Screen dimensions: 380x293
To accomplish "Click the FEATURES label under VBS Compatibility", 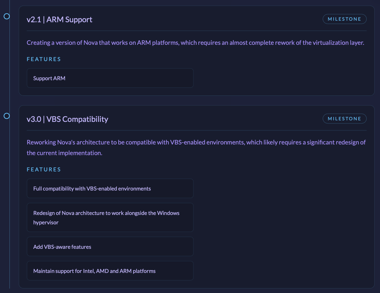I will tap(44, 170).
